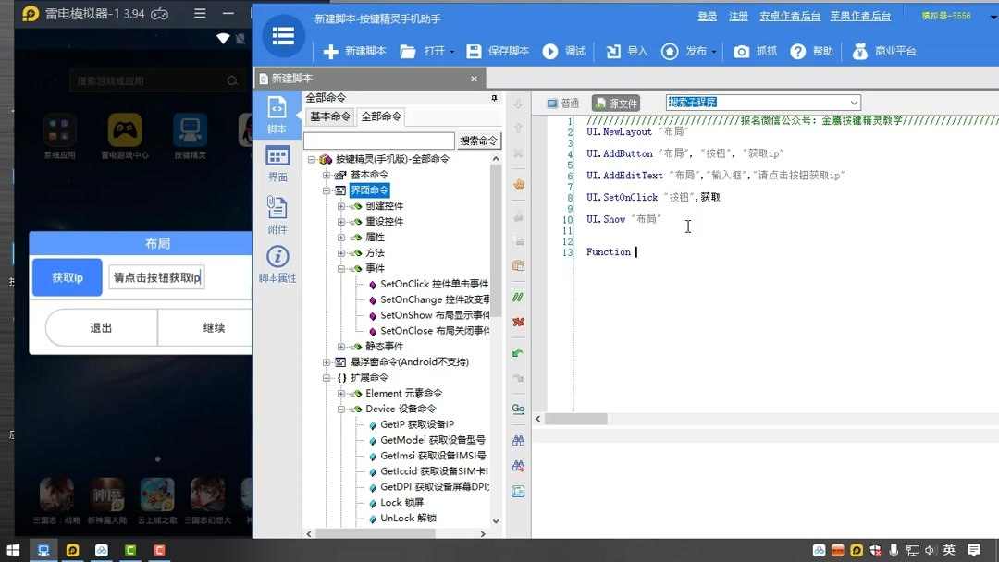Image resolution: width=999 pixels, height=562 pixels.
Task: Click the pin icon above the command tree
Action: coord(493,97)
